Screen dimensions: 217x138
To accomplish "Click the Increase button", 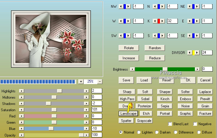I will (129, 58).
